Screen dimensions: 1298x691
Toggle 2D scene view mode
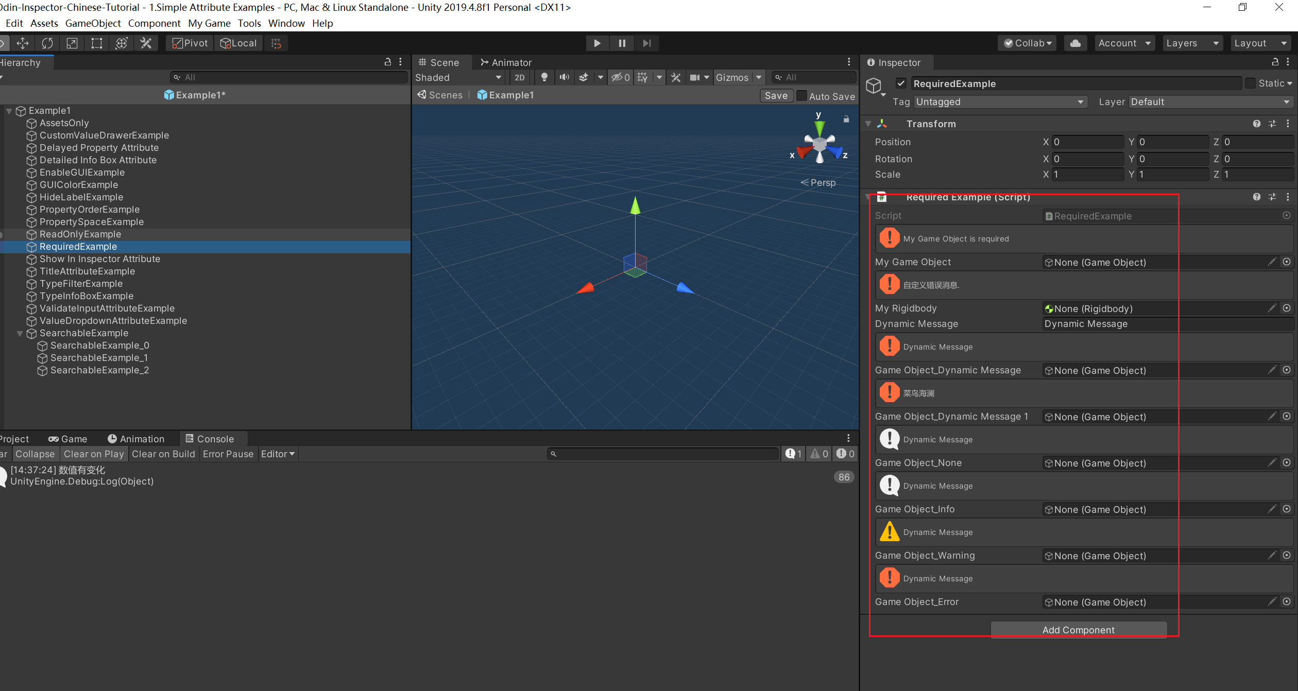click(x=520, y=77)
